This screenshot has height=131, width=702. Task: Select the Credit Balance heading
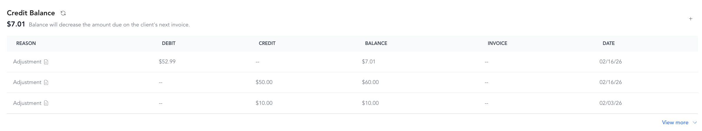click(31, 13)
